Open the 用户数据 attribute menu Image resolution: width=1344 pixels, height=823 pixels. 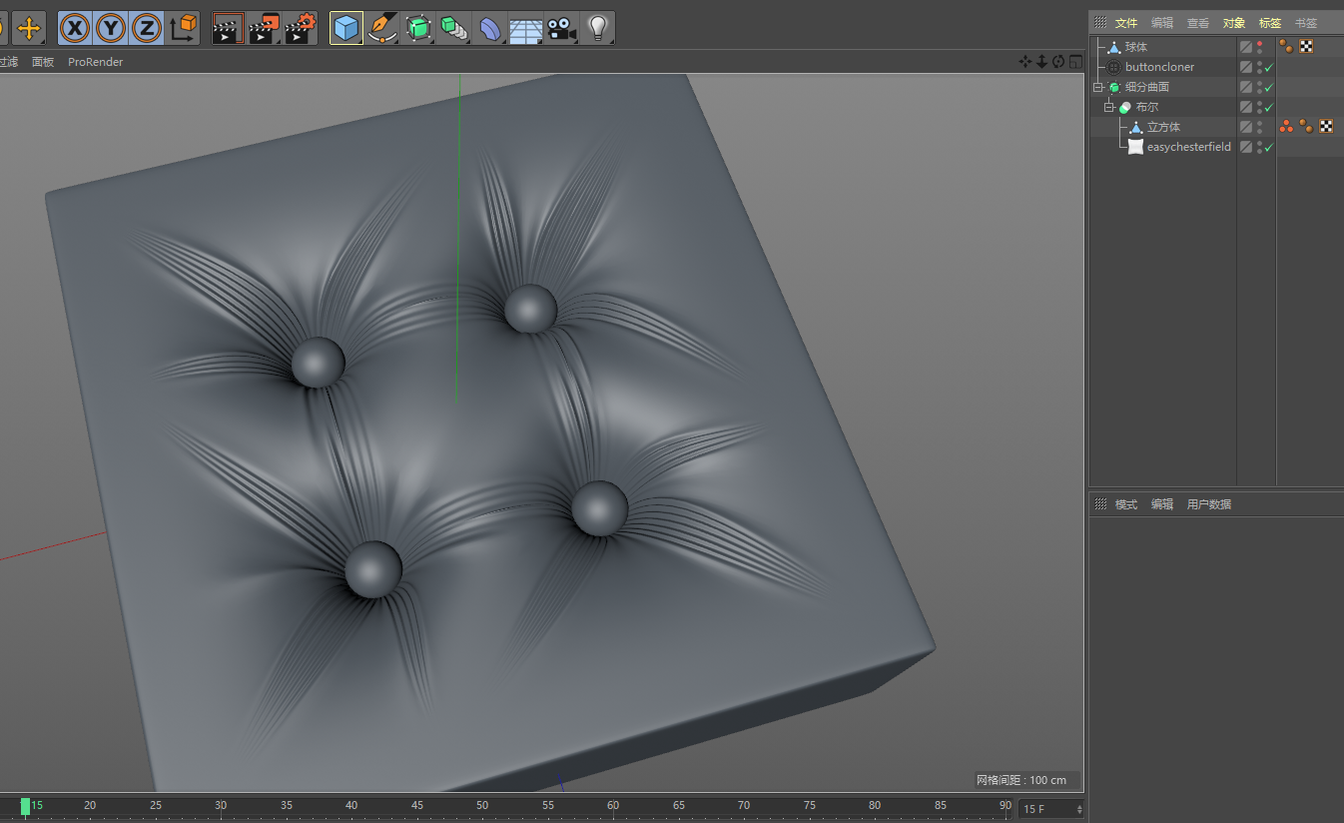tap(1208, 504)
